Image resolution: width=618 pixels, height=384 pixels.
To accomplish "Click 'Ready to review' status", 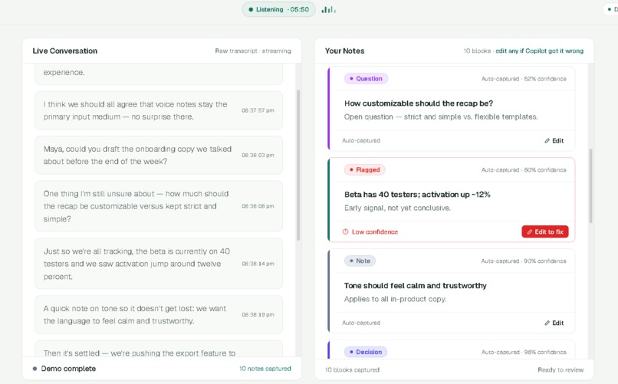I will point(560,370).
